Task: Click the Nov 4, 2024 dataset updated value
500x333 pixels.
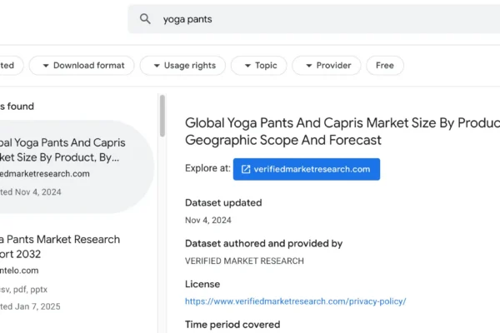Action: point(208,220)
